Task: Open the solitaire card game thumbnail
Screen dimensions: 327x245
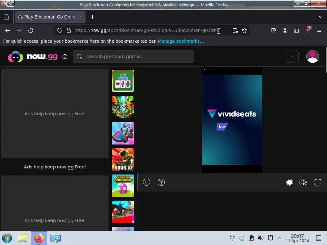Action: pos(123,81)
